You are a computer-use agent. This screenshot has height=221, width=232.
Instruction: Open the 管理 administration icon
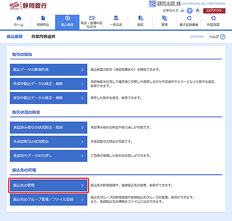pyautogui.click(x=165, y=18)
